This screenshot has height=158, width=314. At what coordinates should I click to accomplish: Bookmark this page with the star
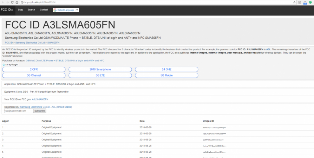[294, 2]
